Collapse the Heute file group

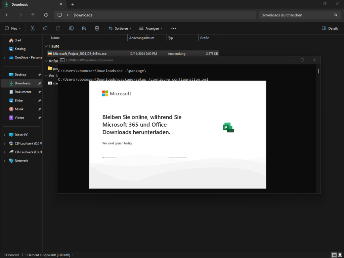coord(46,46)
